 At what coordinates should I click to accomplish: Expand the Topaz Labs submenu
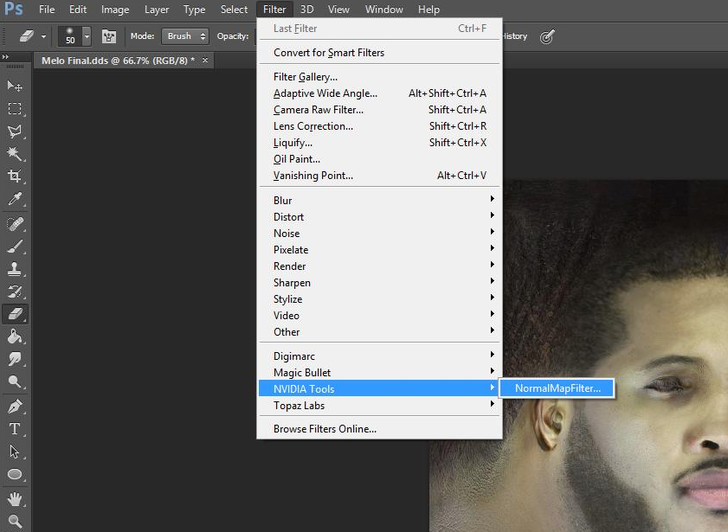(379, 406)
